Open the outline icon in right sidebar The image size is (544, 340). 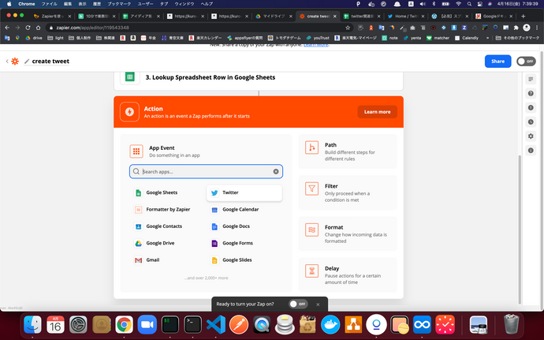pos(531,79)
